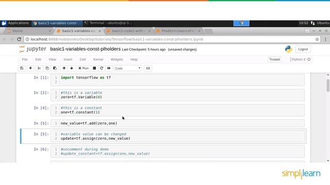
Task: Click the clock showing 10:02
Action: 304,23
